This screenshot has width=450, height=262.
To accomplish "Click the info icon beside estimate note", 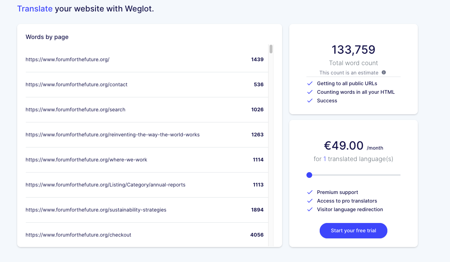I will (x=384, y=72).
